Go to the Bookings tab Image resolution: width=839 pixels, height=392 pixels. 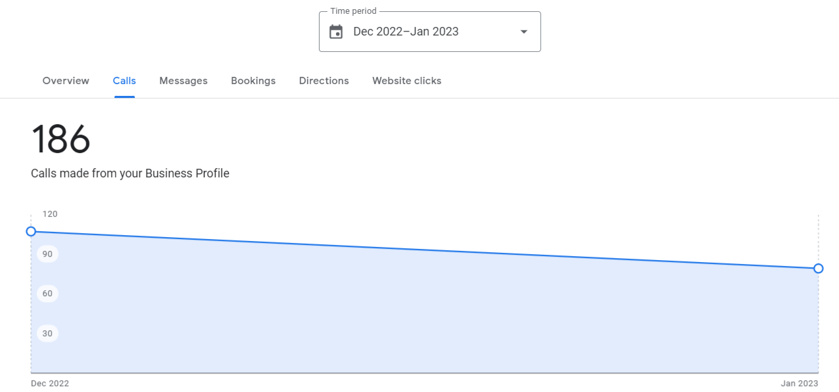click(x=253, y=81)
